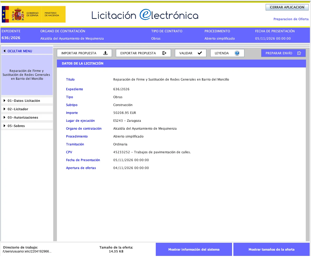311x258 pixels.
Task: Click the sidebar project title Reparación de Firme
Action: 27,75
